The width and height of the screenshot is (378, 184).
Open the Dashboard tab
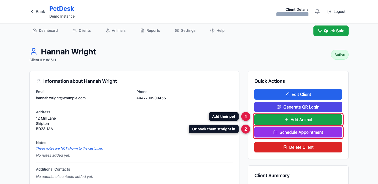click(45, 30)
